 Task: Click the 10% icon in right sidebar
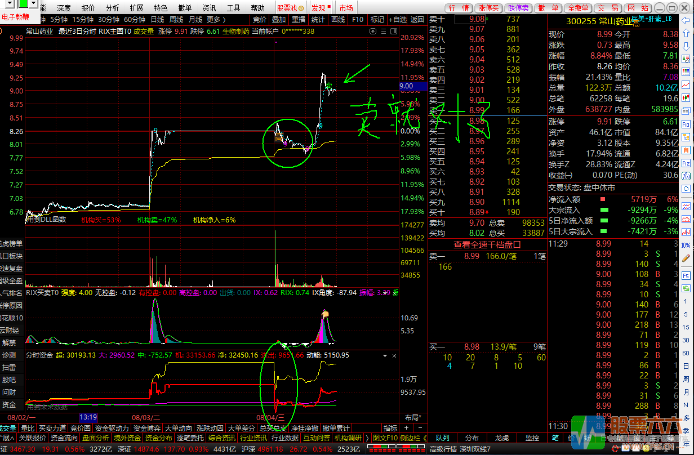686,246
